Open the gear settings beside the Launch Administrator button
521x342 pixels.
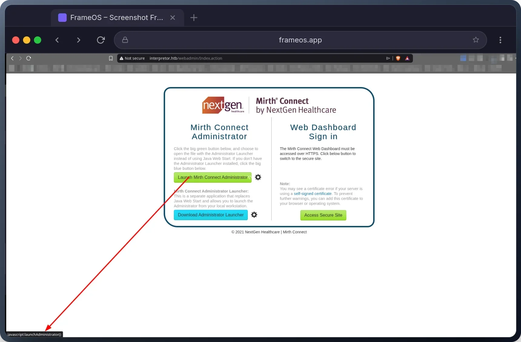pyautogui.click(x=258, y=177)
